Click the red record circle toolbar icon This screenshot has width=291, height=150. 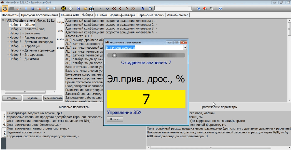point(205,9)
